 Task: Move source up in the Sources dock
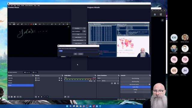tap(45, 97)
